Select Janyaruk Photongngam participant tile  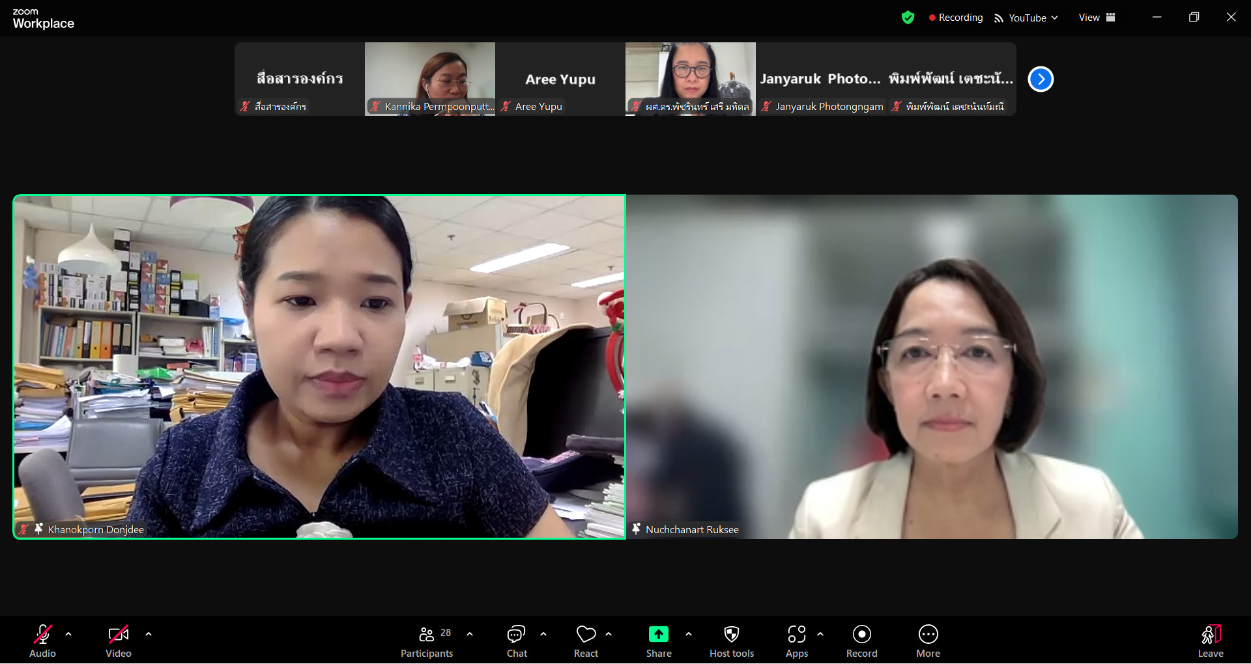click(821, 79)
